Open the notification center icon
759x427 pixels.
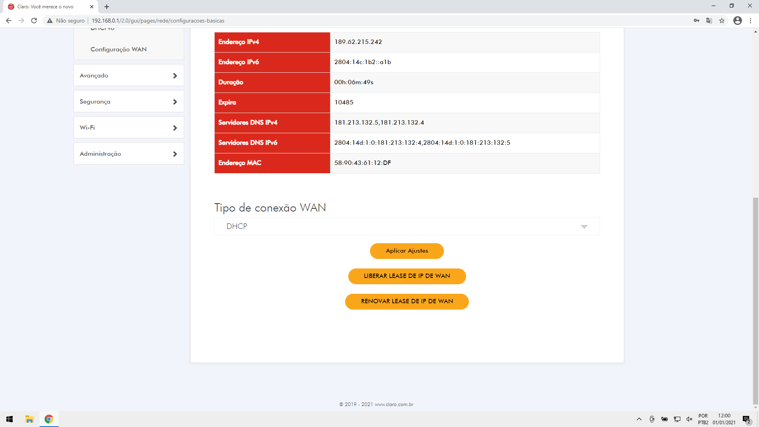coord(746,419)
